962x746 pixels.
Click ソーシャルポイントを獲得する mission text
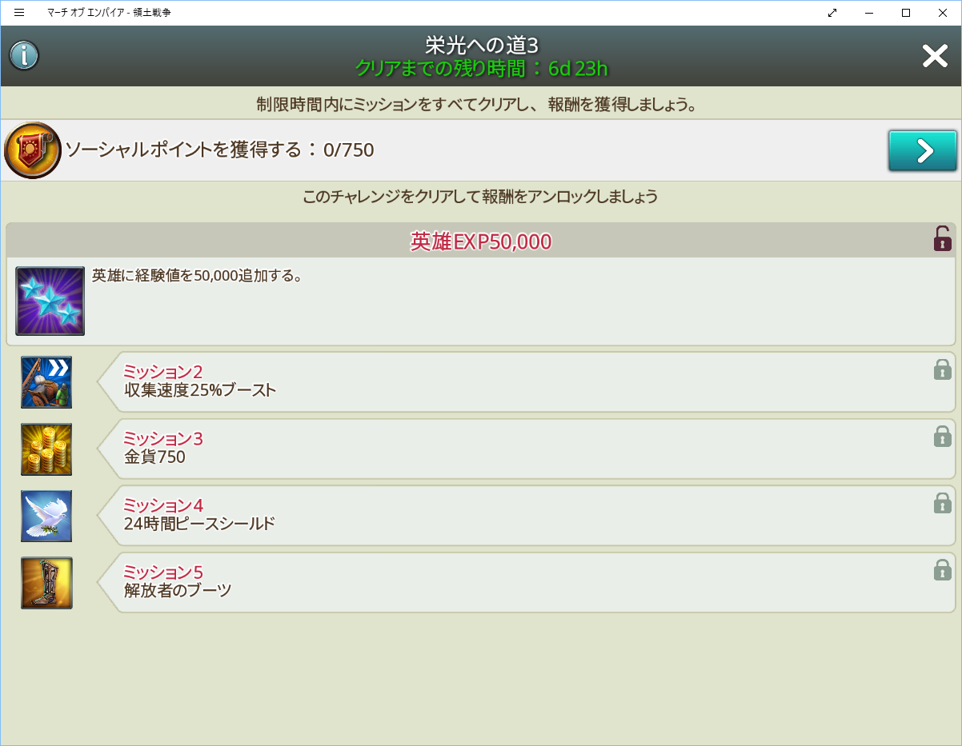coord(219,150)
